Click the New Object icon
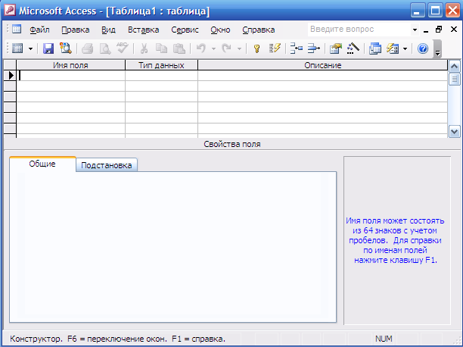Viewport: 463px width, 347px height. tap(393, 48)
